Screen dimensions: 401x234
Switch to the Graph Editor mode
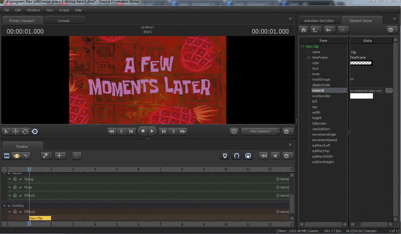[x=26, y=155]
